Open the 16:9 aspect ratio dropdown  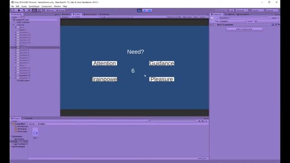[87, 17]
